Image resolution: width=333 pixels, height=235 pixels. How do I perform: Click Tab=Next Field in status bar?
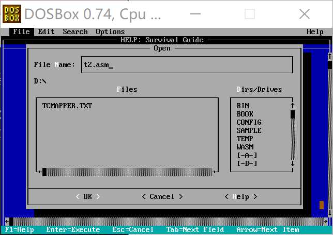195,230
